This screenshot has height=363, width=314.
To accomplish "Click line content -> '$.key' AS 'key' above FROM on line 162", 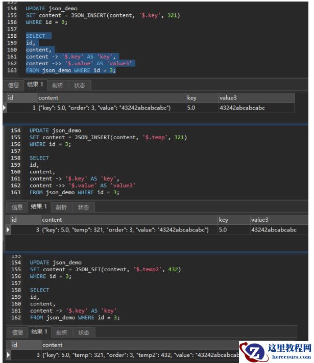I will click(x=74, y=310).
